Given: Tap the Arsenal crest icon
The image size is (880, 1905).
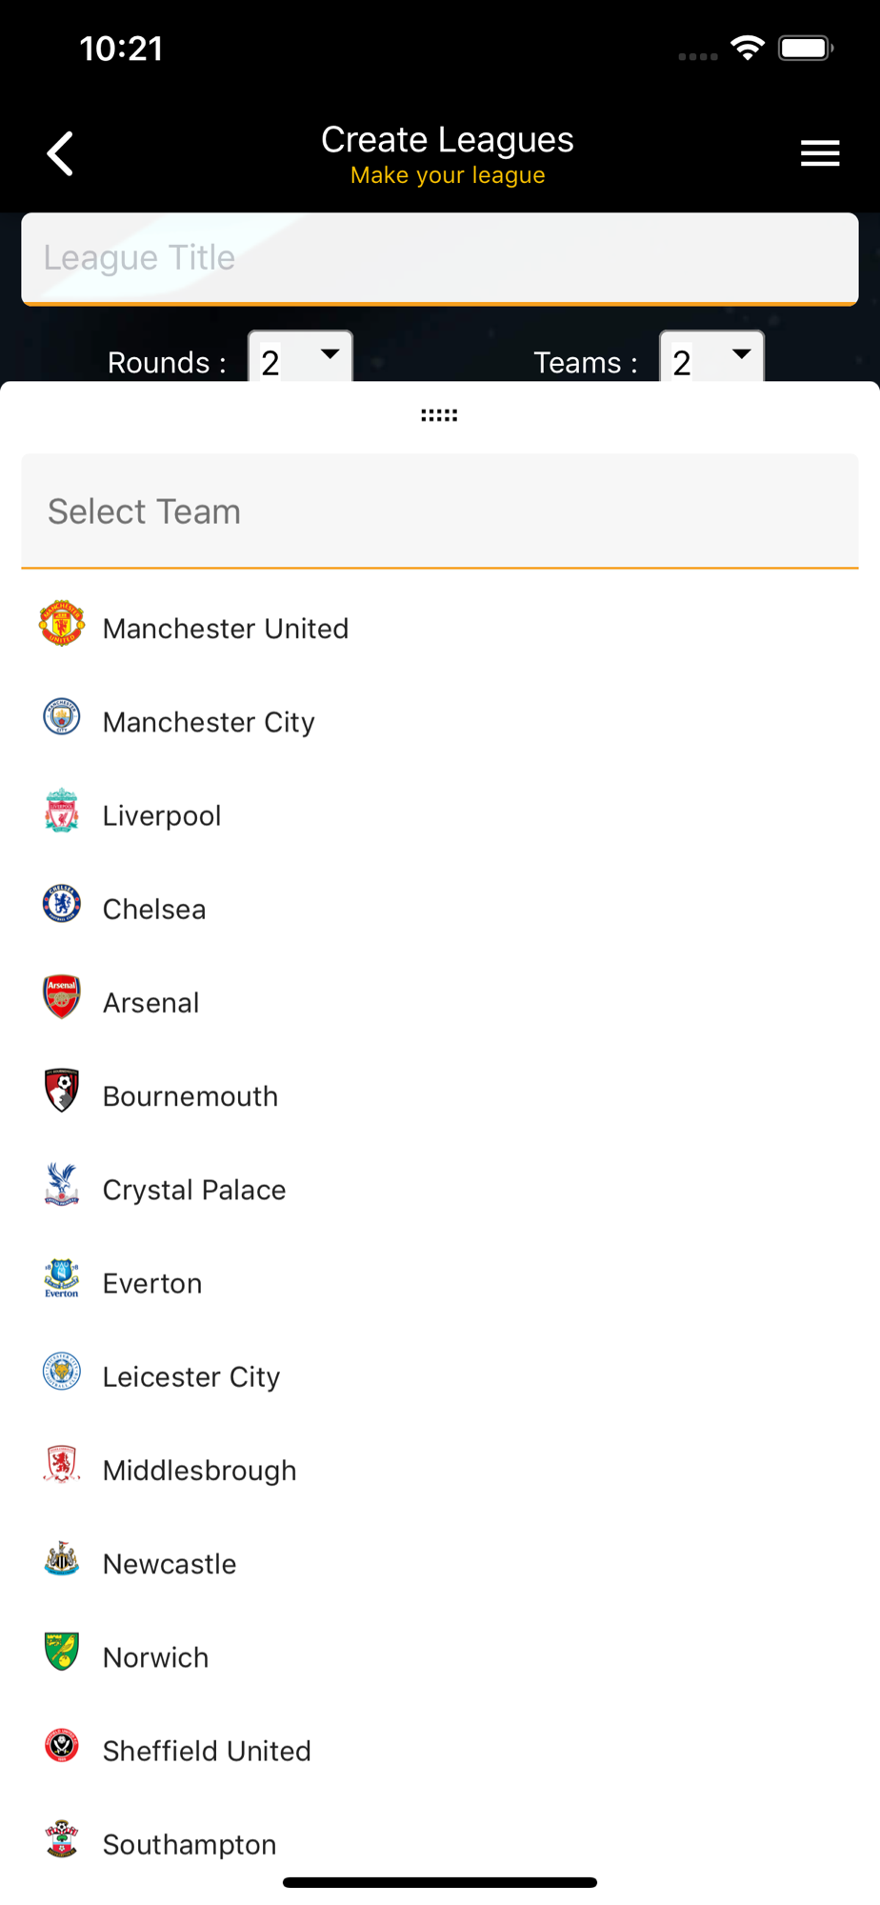Looking at the screenshot, I should (x=62, y=998).
